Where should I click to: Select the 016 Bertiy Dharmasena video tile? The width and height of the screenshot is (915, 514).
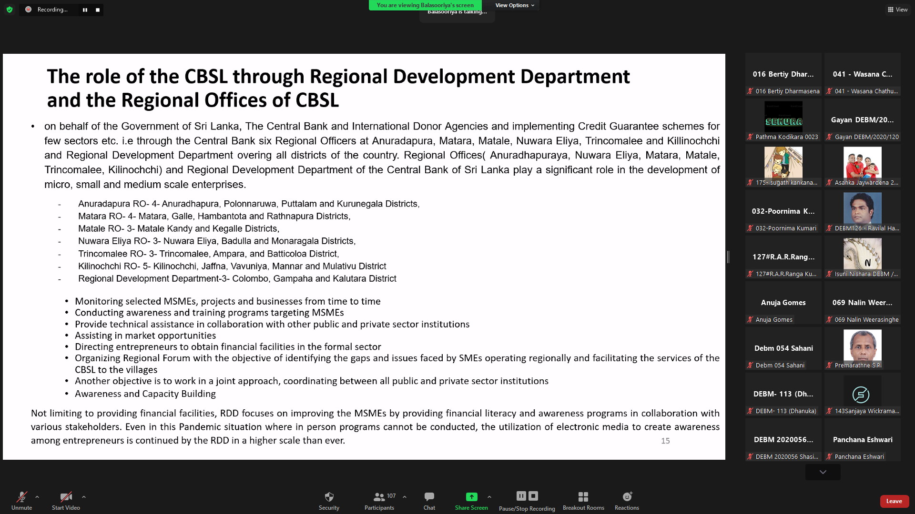click(x=783, y=74)
